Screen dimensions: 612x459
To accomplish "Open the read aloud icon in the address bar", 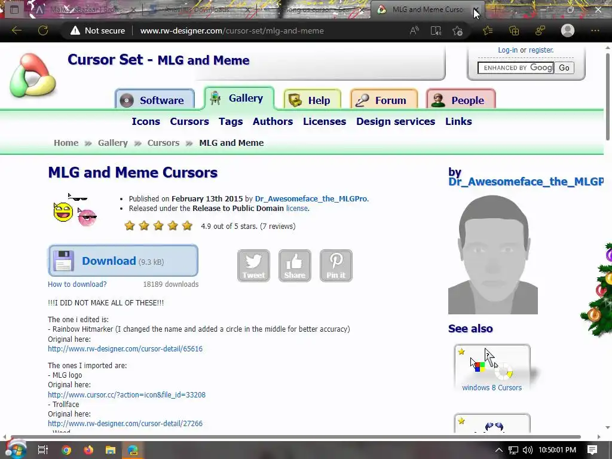I will click(x=414, y=30).
